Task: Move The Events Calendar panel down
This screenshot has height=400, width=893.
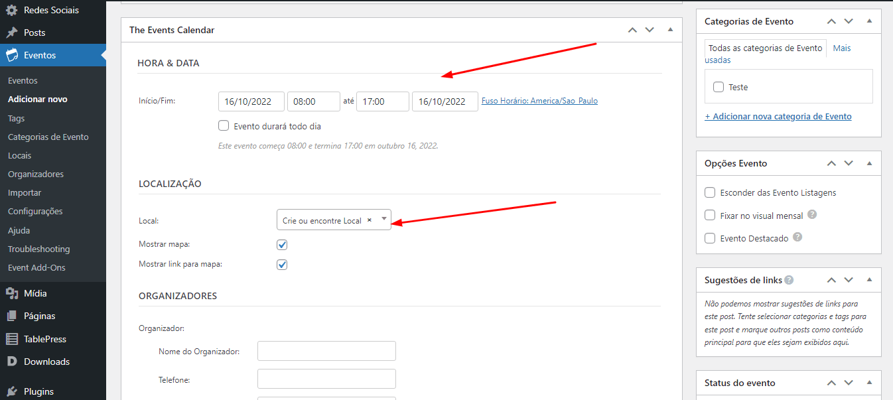Action: pyautogui.click(x=650, y=30)
